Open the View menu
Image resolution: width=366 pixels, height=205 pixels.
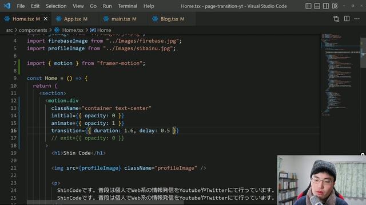(x=78, y=6)
